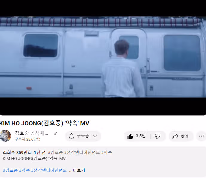
Task: Expand the 구독중 subscription chevron
Action: tap(94, 136)
